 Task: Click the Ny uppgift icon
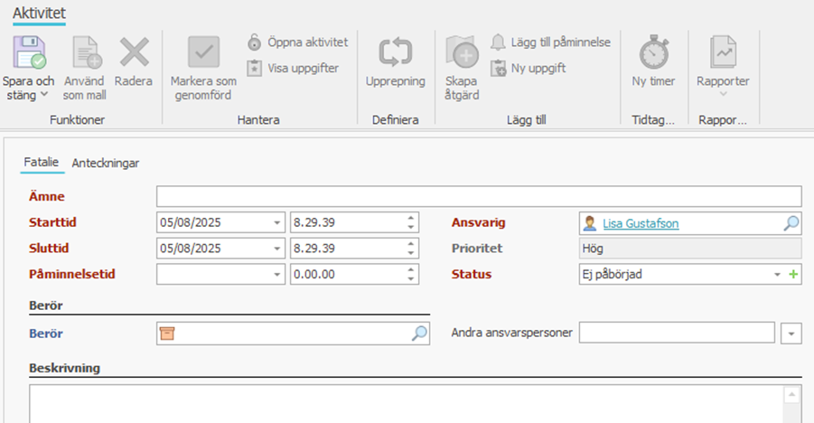(x=498, y=68)
